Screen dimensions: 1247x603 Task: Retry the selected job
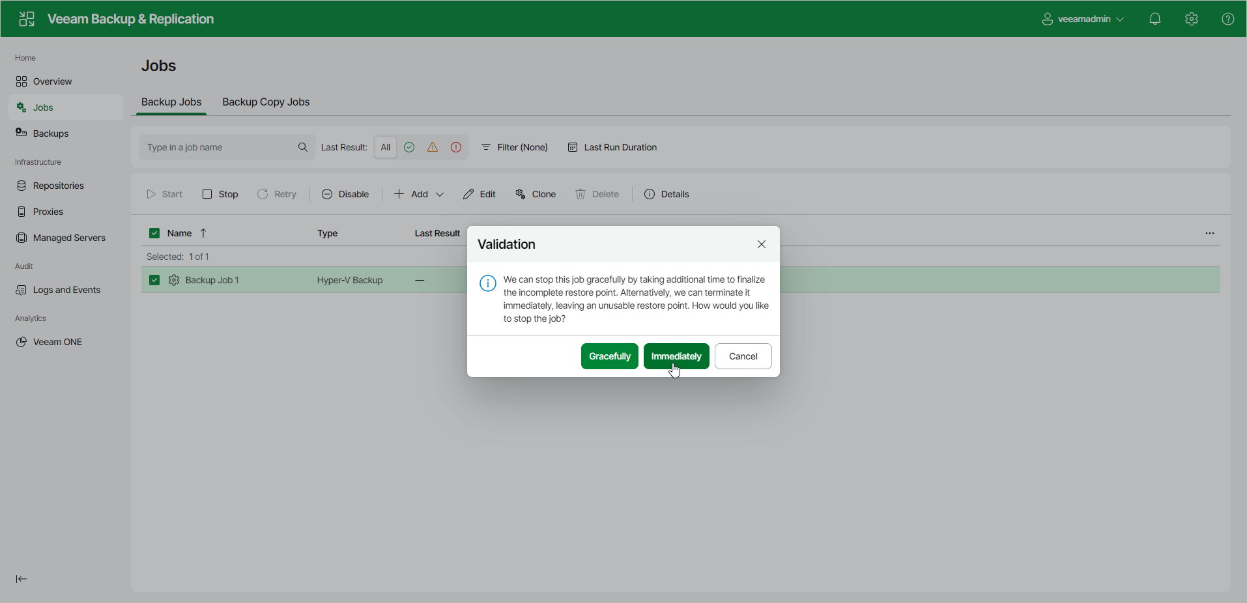[x=277, y=194]
